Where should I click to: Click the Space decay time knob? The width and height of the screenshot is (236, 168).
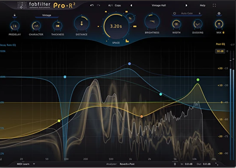pyautogui.click(x=116, y=26)
